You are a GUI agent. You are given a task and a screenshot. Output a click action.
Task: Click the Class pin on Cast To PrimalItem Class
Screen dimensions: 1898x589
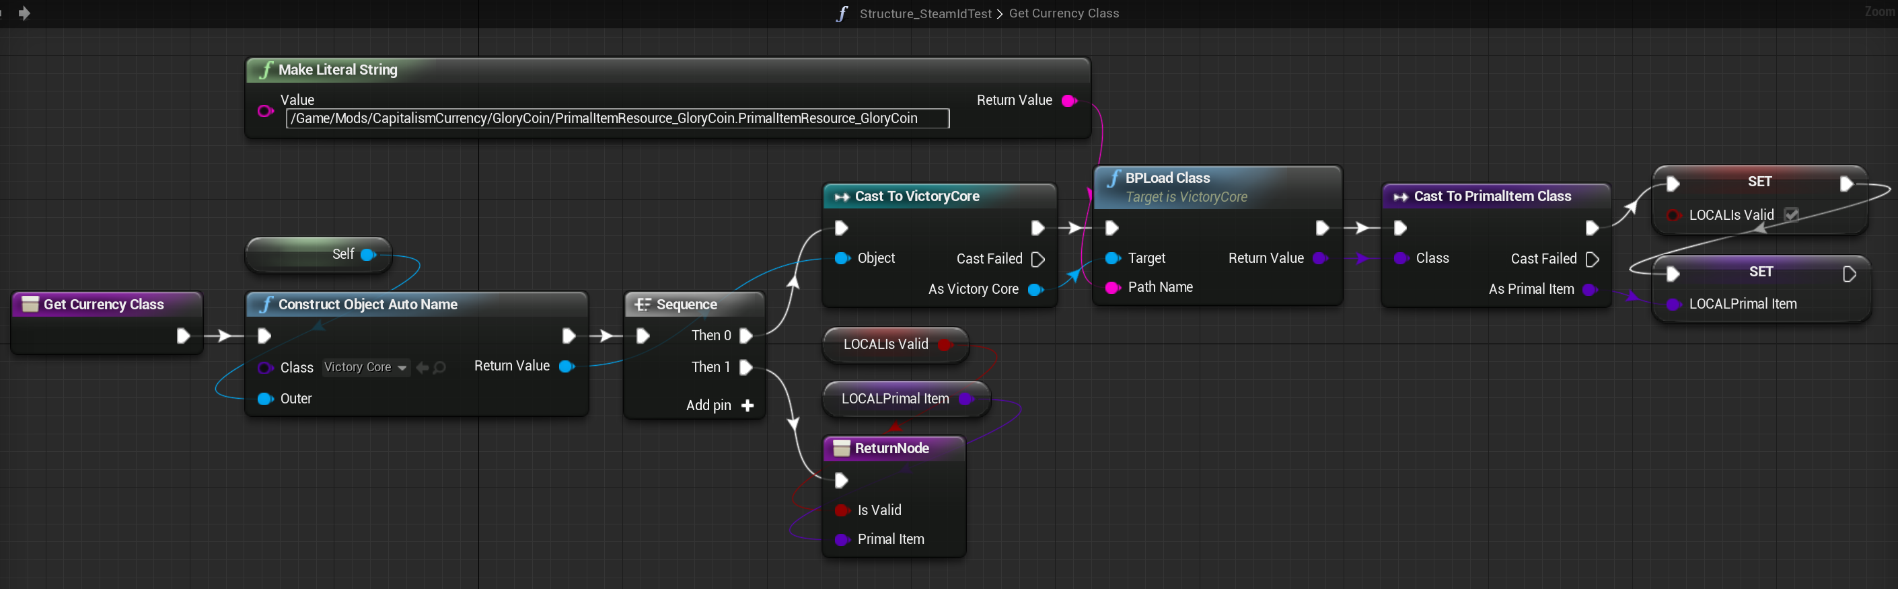(1401, 258)
